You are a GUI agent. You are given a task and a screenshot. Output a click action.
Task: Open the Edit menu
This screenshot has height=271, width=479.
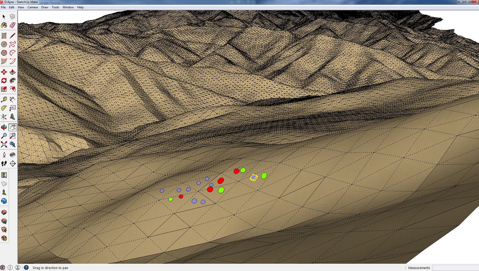coord(11,7)
